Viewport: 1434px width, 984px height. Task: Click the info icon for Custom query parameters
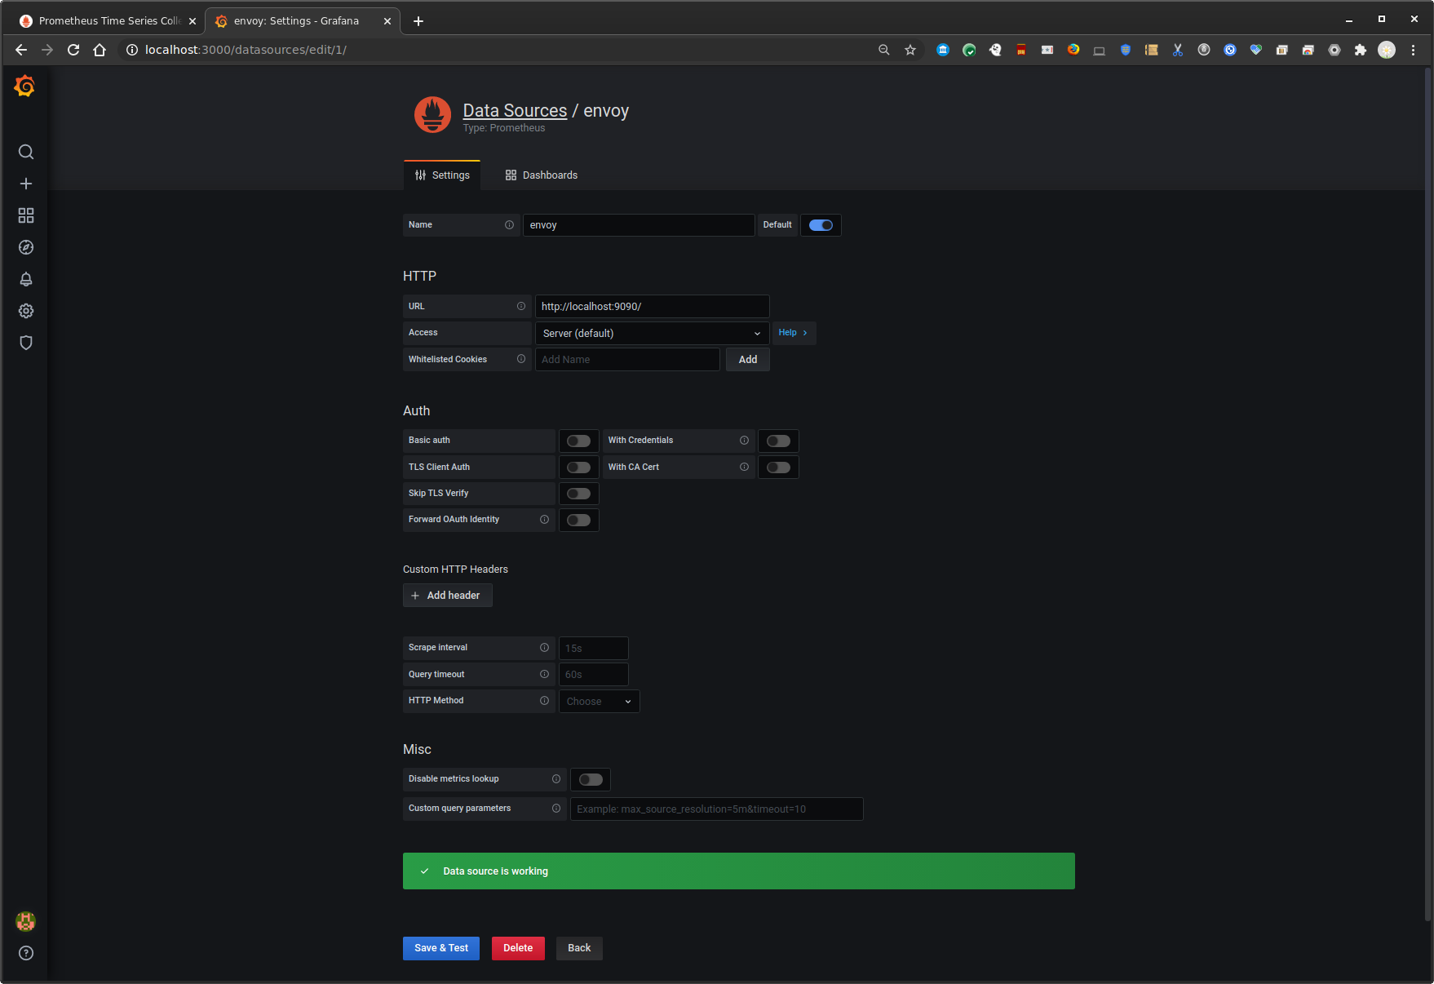point(556,809)
